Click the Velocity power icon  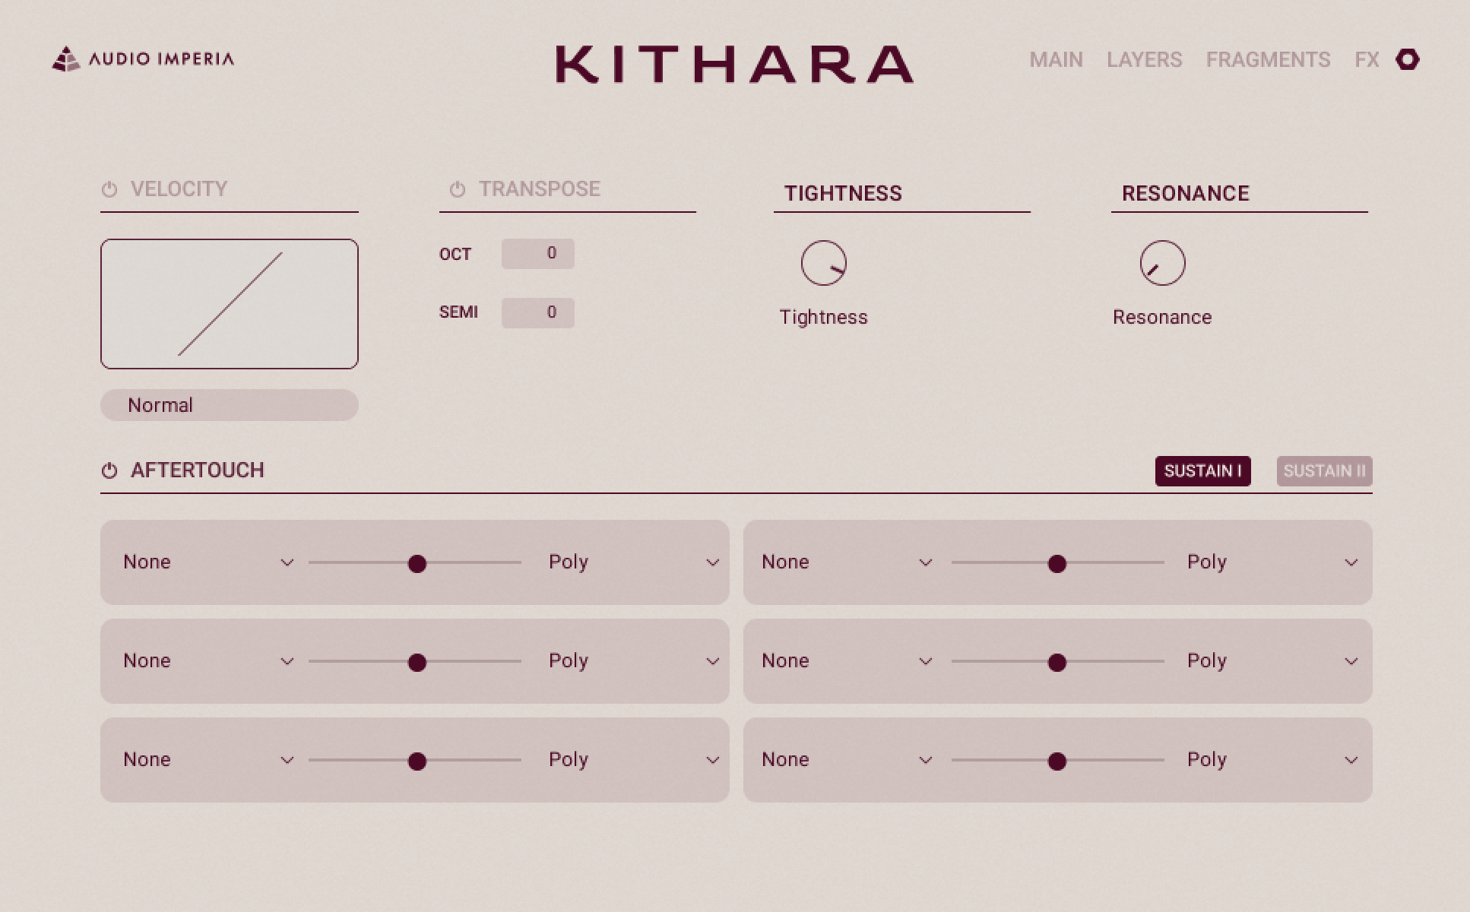coord(109,189)
